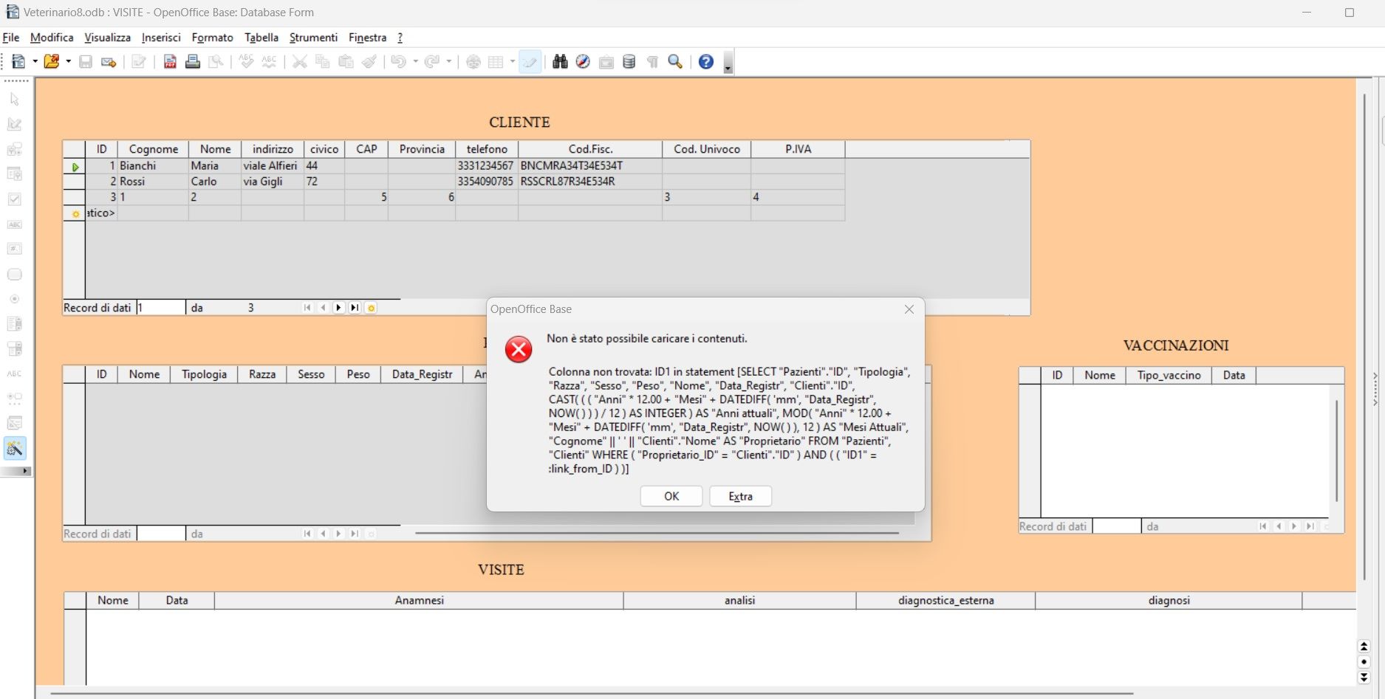Select the Check Box form control tool

pyautogui.click(x=15, y=199)
